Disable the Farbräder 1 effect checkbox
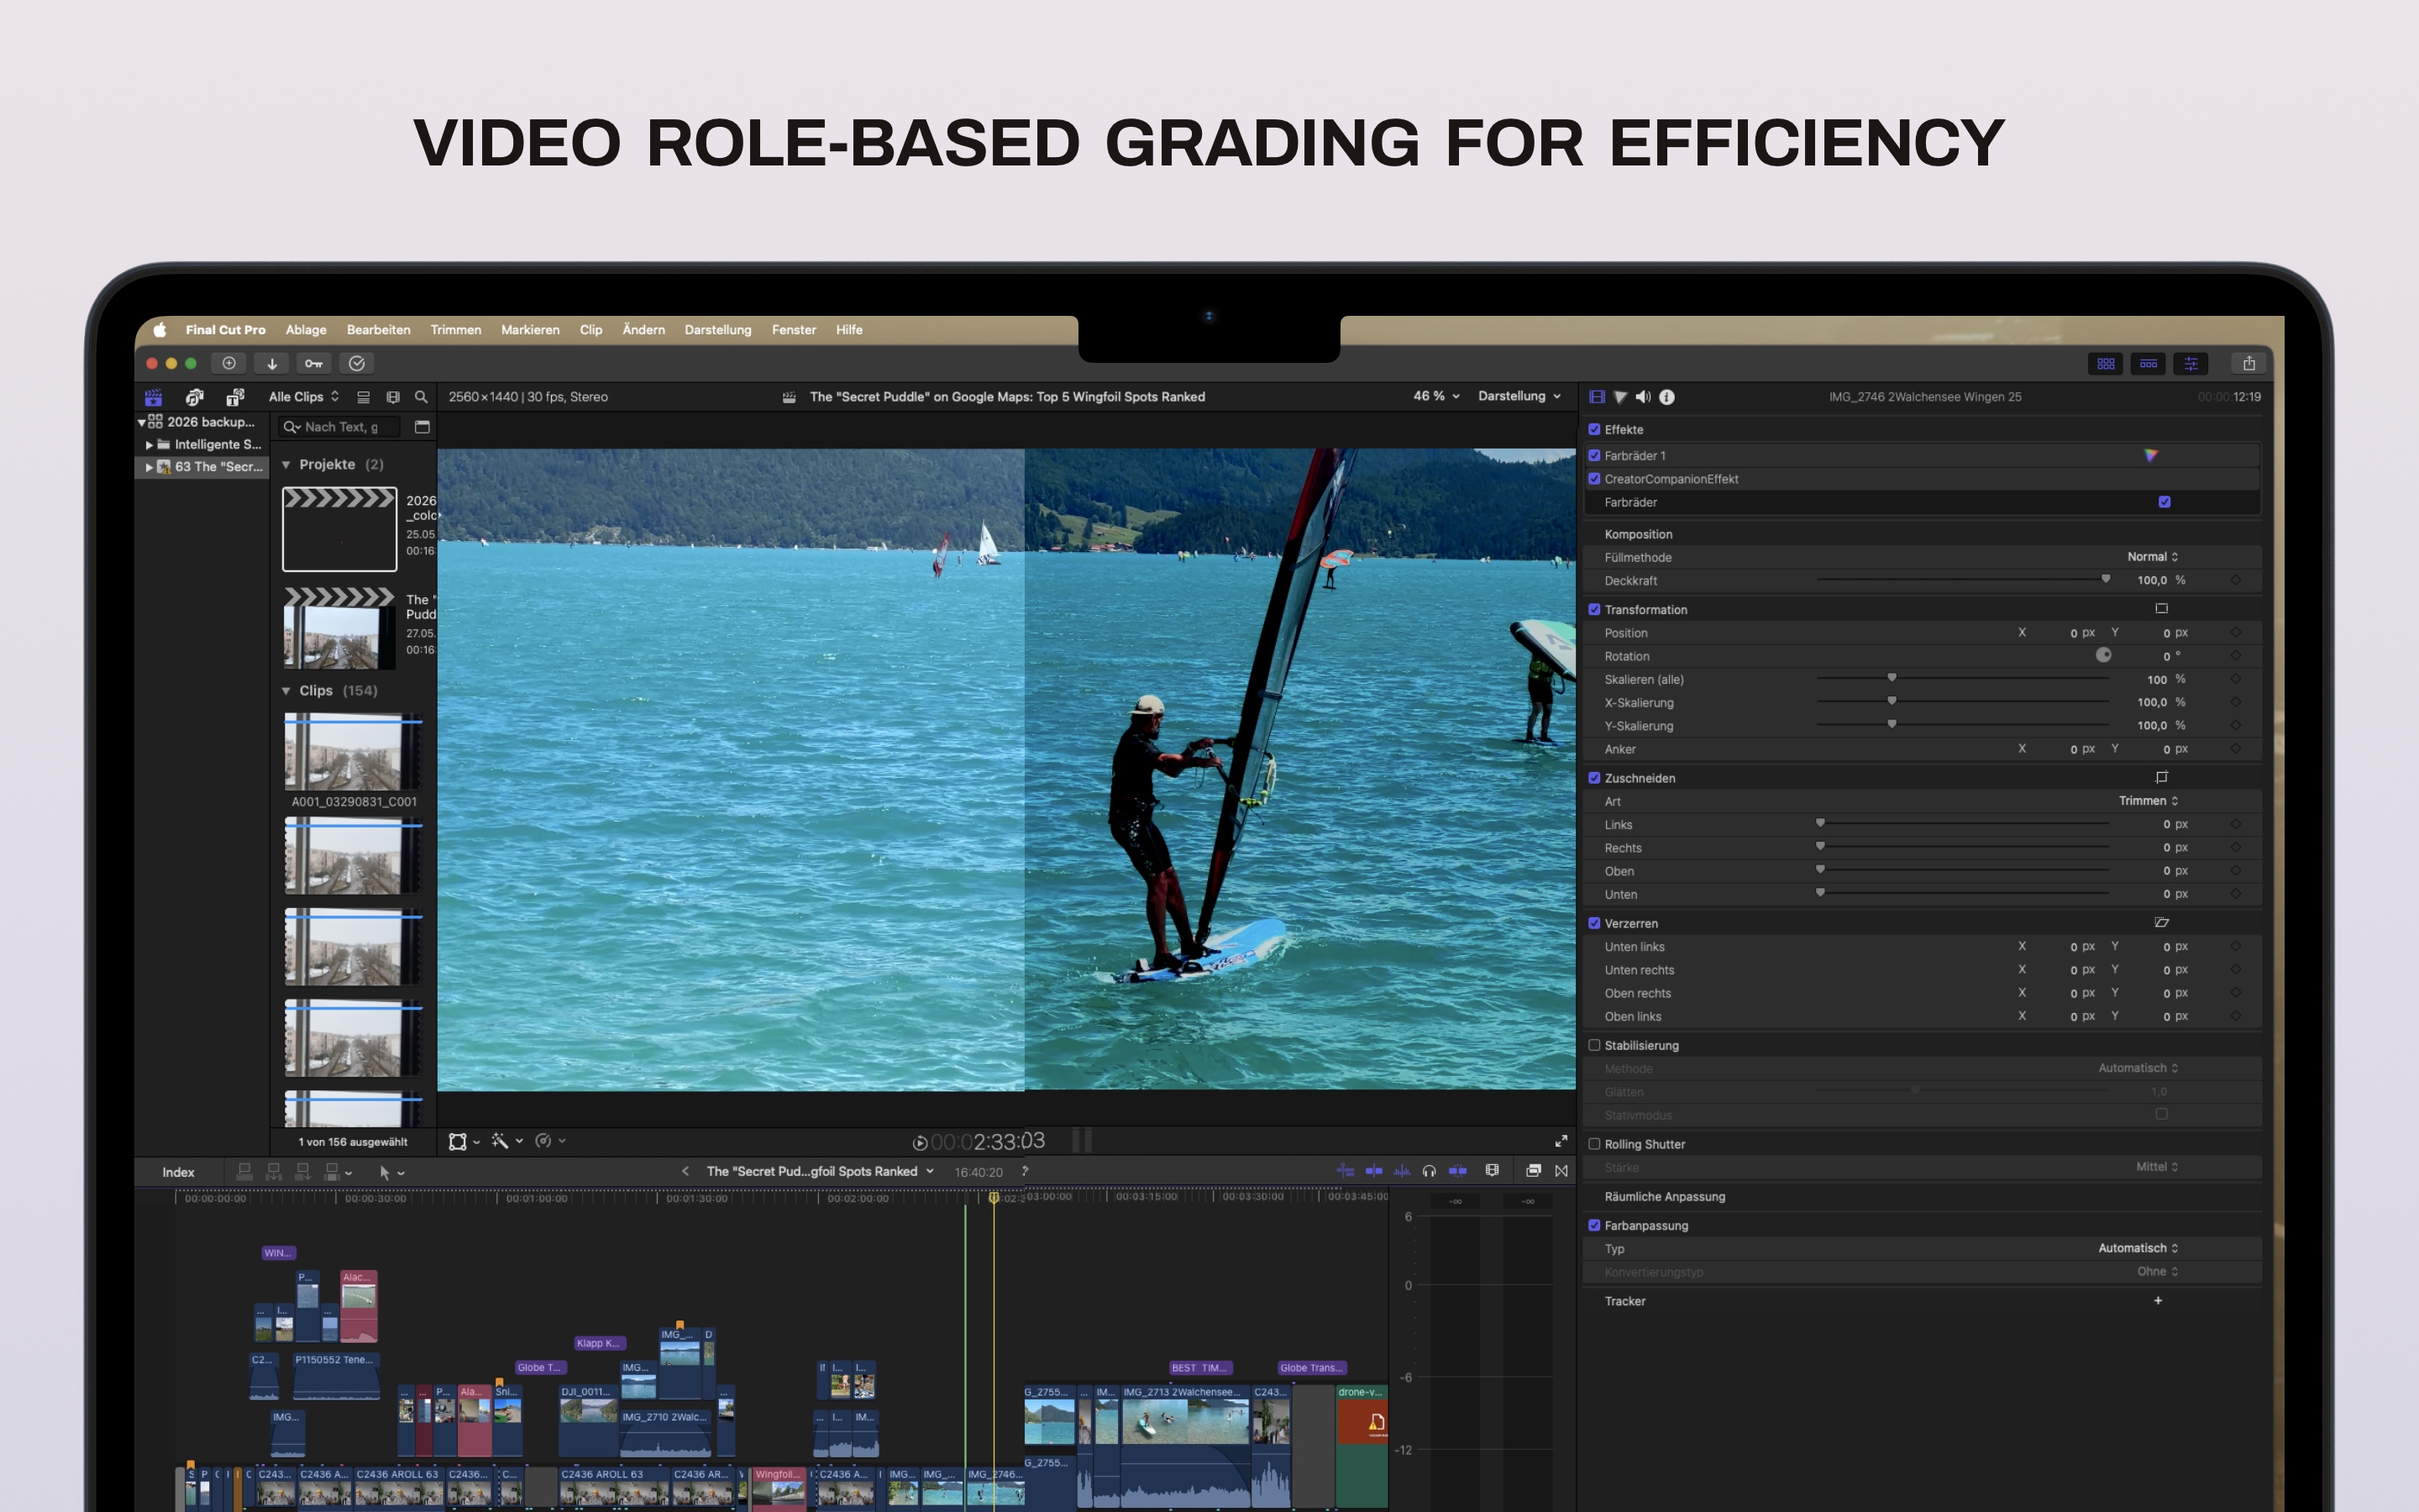The image size is (2419, 1512). click(x=1594, y=455)
